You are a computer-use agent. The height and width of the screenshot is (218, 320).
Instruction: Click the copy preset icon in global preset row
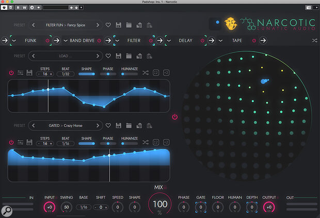[139, 25]
